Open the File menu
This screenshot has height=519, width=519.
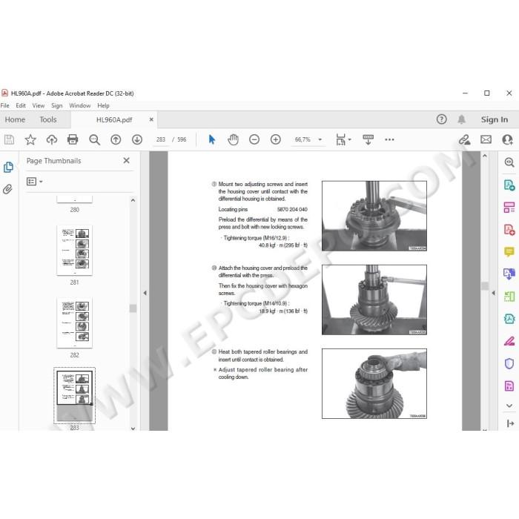click(x=5, y=105)
